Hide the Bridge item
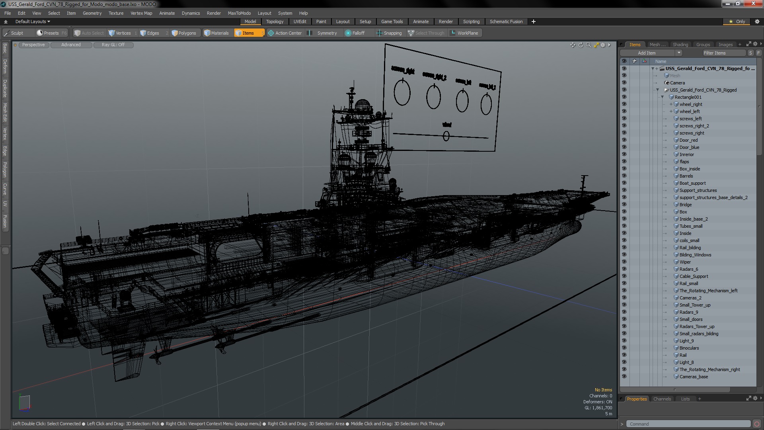The width and height of the screenshot is (764, 430). [624, 205]
